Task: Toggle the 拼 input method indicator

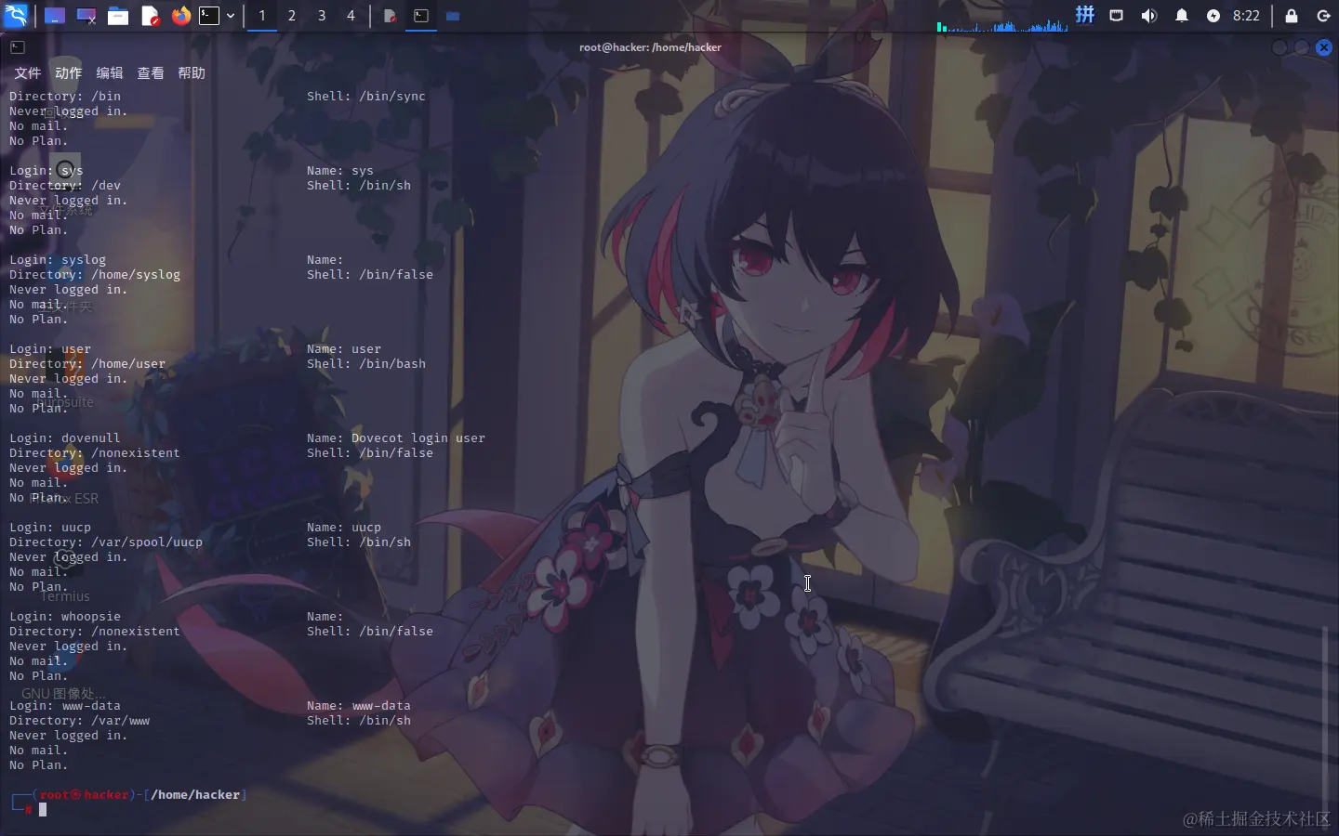Action: 1085,15
